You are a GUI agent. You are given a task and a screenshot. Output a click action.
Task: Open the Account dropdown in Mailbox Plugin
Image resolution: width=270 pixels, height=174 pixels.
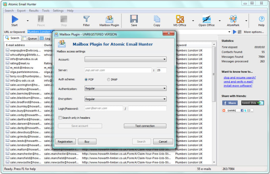click(125, 59)
